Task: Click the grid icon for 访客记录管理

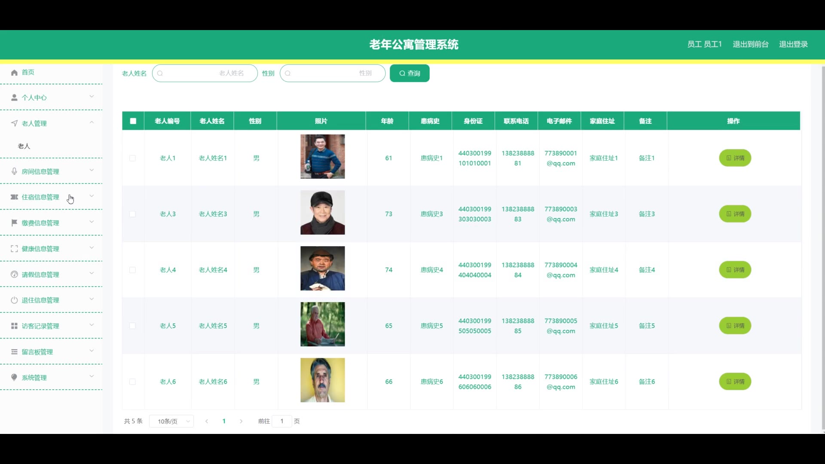Action: [x=14, y=326]
